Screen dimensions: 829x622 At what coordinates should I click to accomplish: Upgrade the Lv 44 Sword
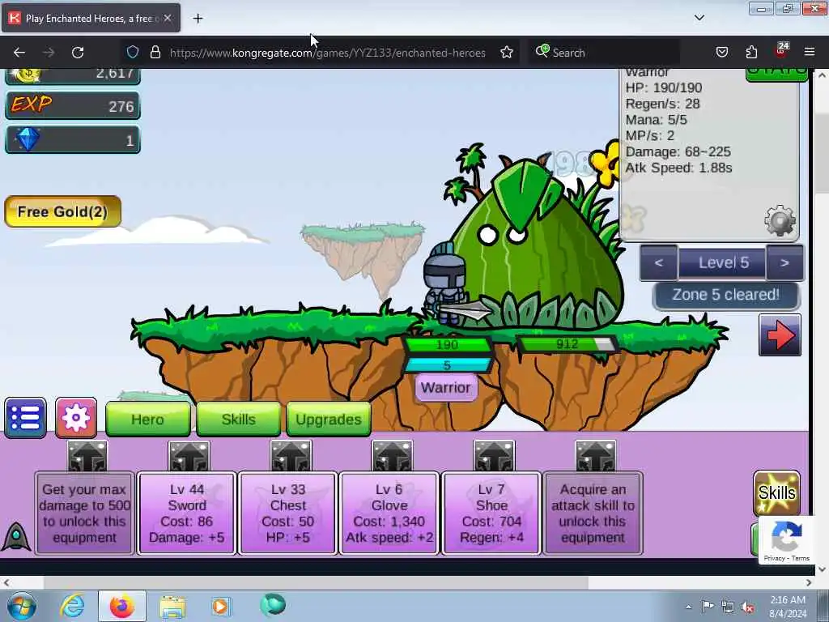(187, 513)
